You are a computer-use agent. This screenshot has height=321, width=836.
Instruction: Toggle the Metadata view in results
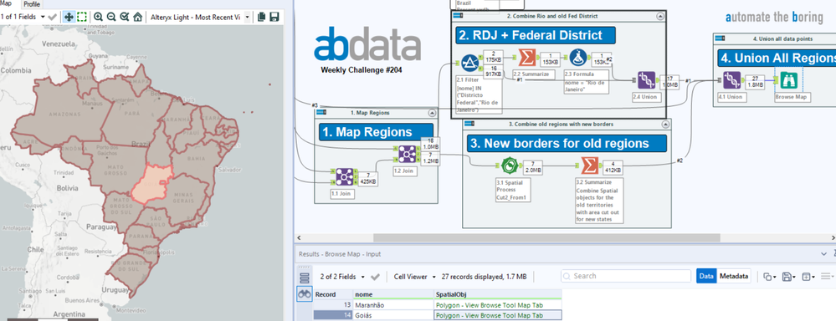tap(734, 277)
